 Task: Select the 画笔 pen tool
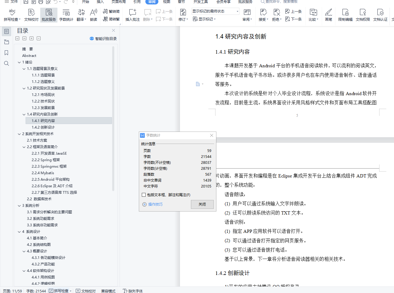pos(328,15)
